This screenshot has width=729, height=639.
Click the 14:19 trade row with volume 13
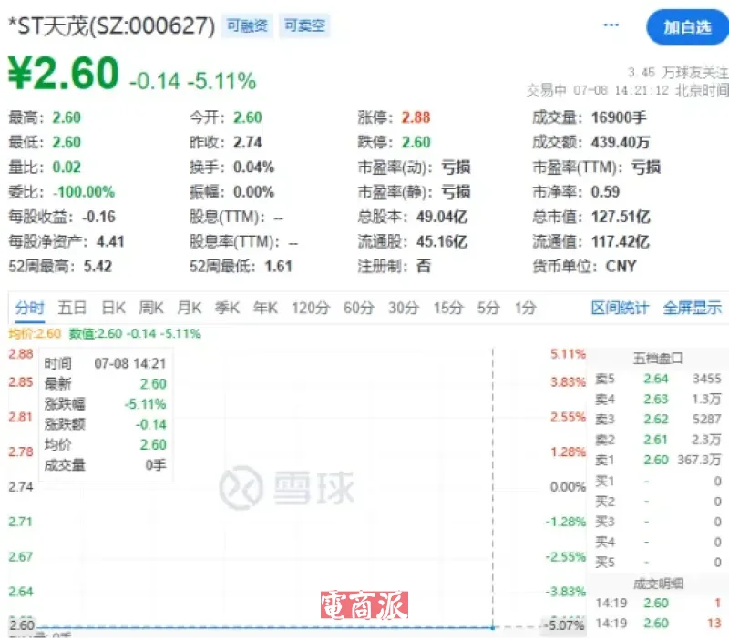[658, 624]
